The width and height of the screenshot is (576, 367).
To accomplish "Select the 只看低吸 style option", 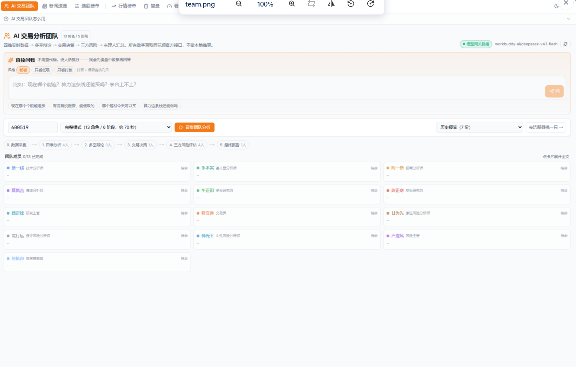I will (42, 70).
